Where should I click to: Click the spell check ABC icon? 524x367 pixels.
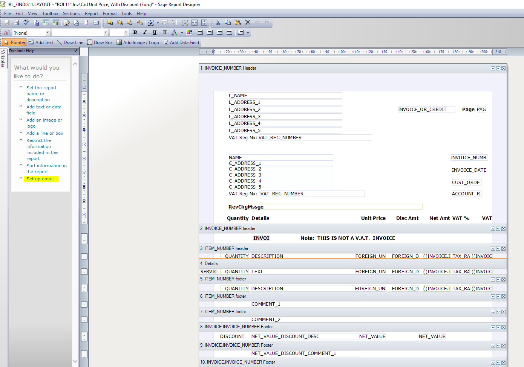pos(26,23)
